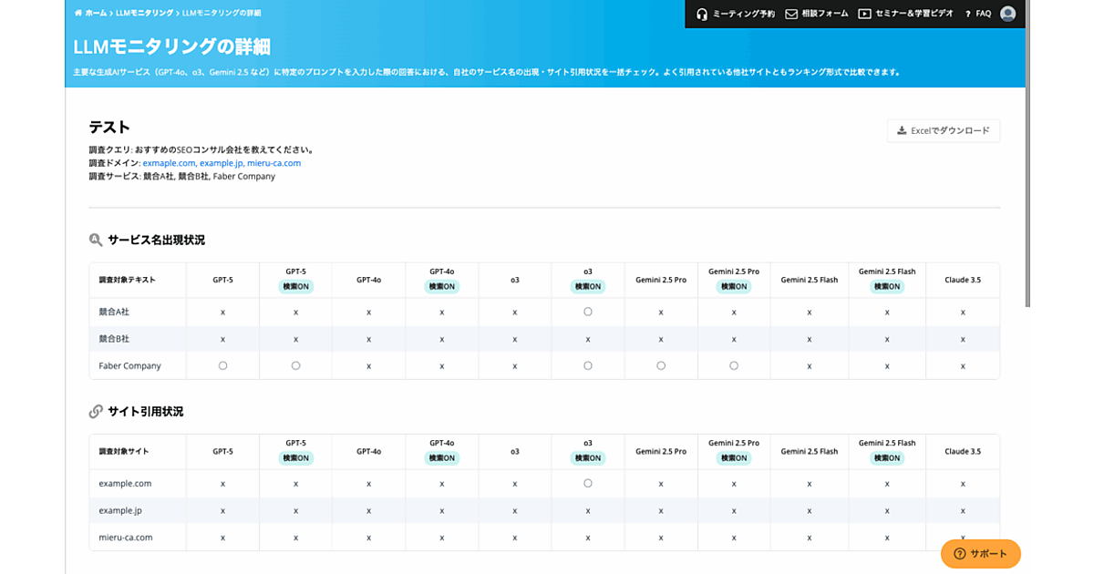Image resolution: width=1094 pixels, height=574 pixels.
Task: Click the Faber Company row label
Action: 129,366
